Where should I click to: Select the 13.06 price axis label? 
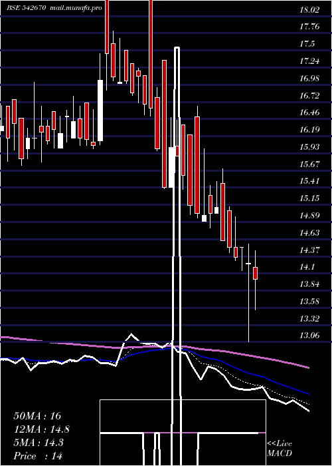point(309,336)
